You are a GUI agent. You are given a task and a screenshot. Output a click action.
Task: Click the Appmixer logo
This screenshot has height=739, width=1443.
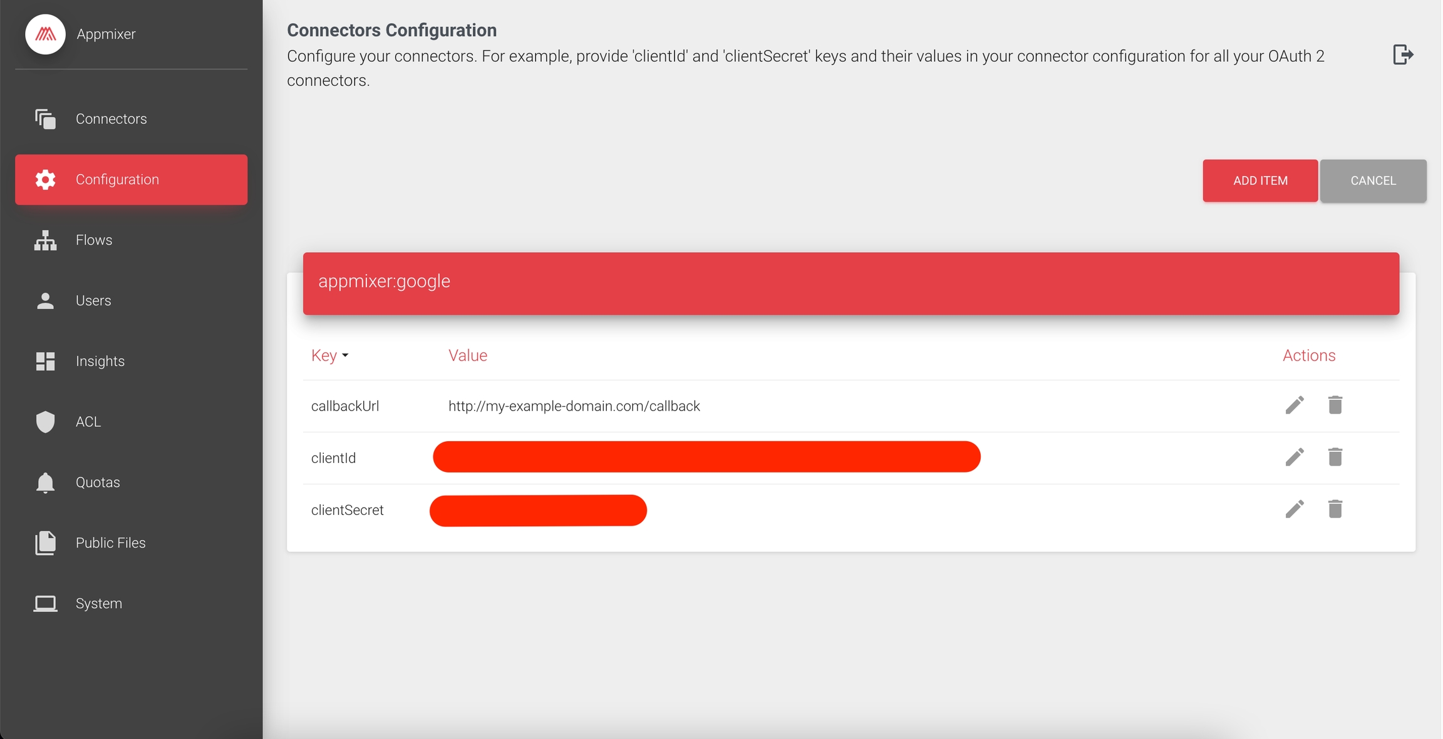pyautogui.click(x=45, y=34)
